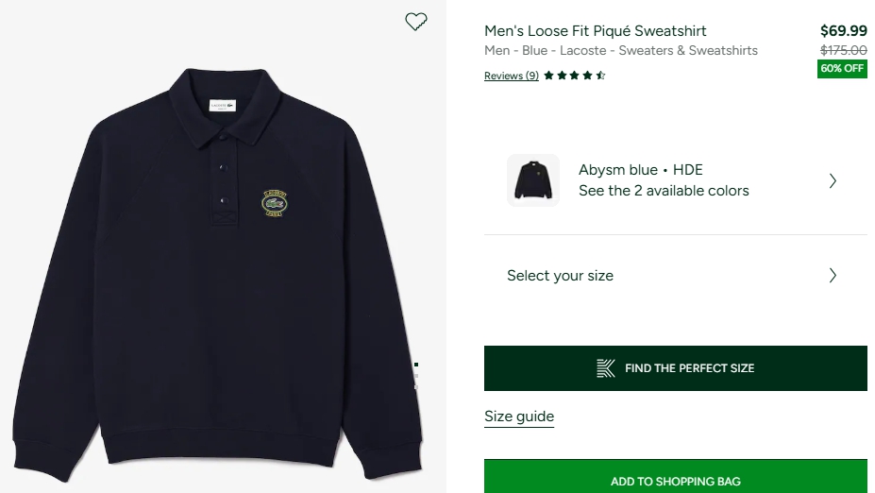Add sweatshirt to wishlist with heart icon
Viewport: 875px width, 493px height.
[x=416, y=22]
